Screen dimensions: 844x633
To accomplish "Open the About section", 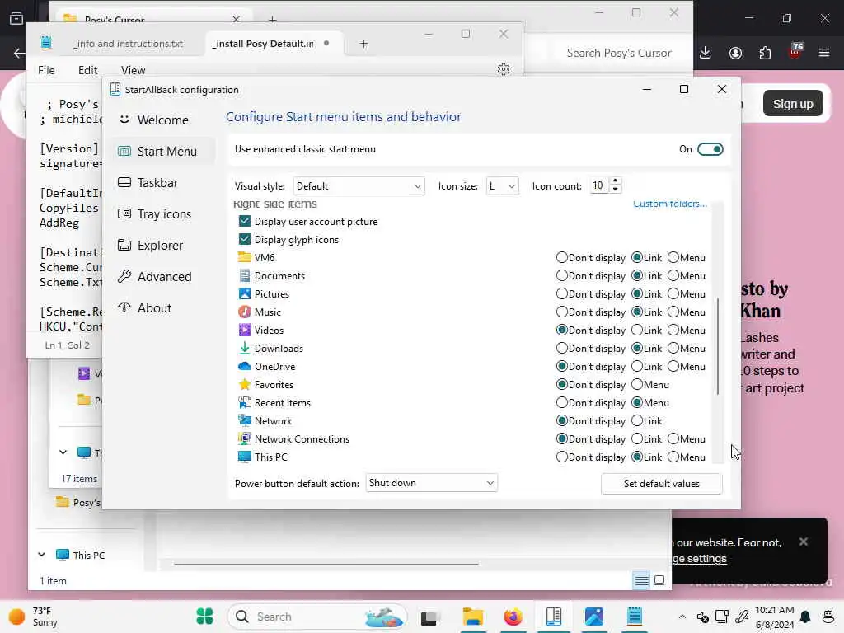I will 163,307.
